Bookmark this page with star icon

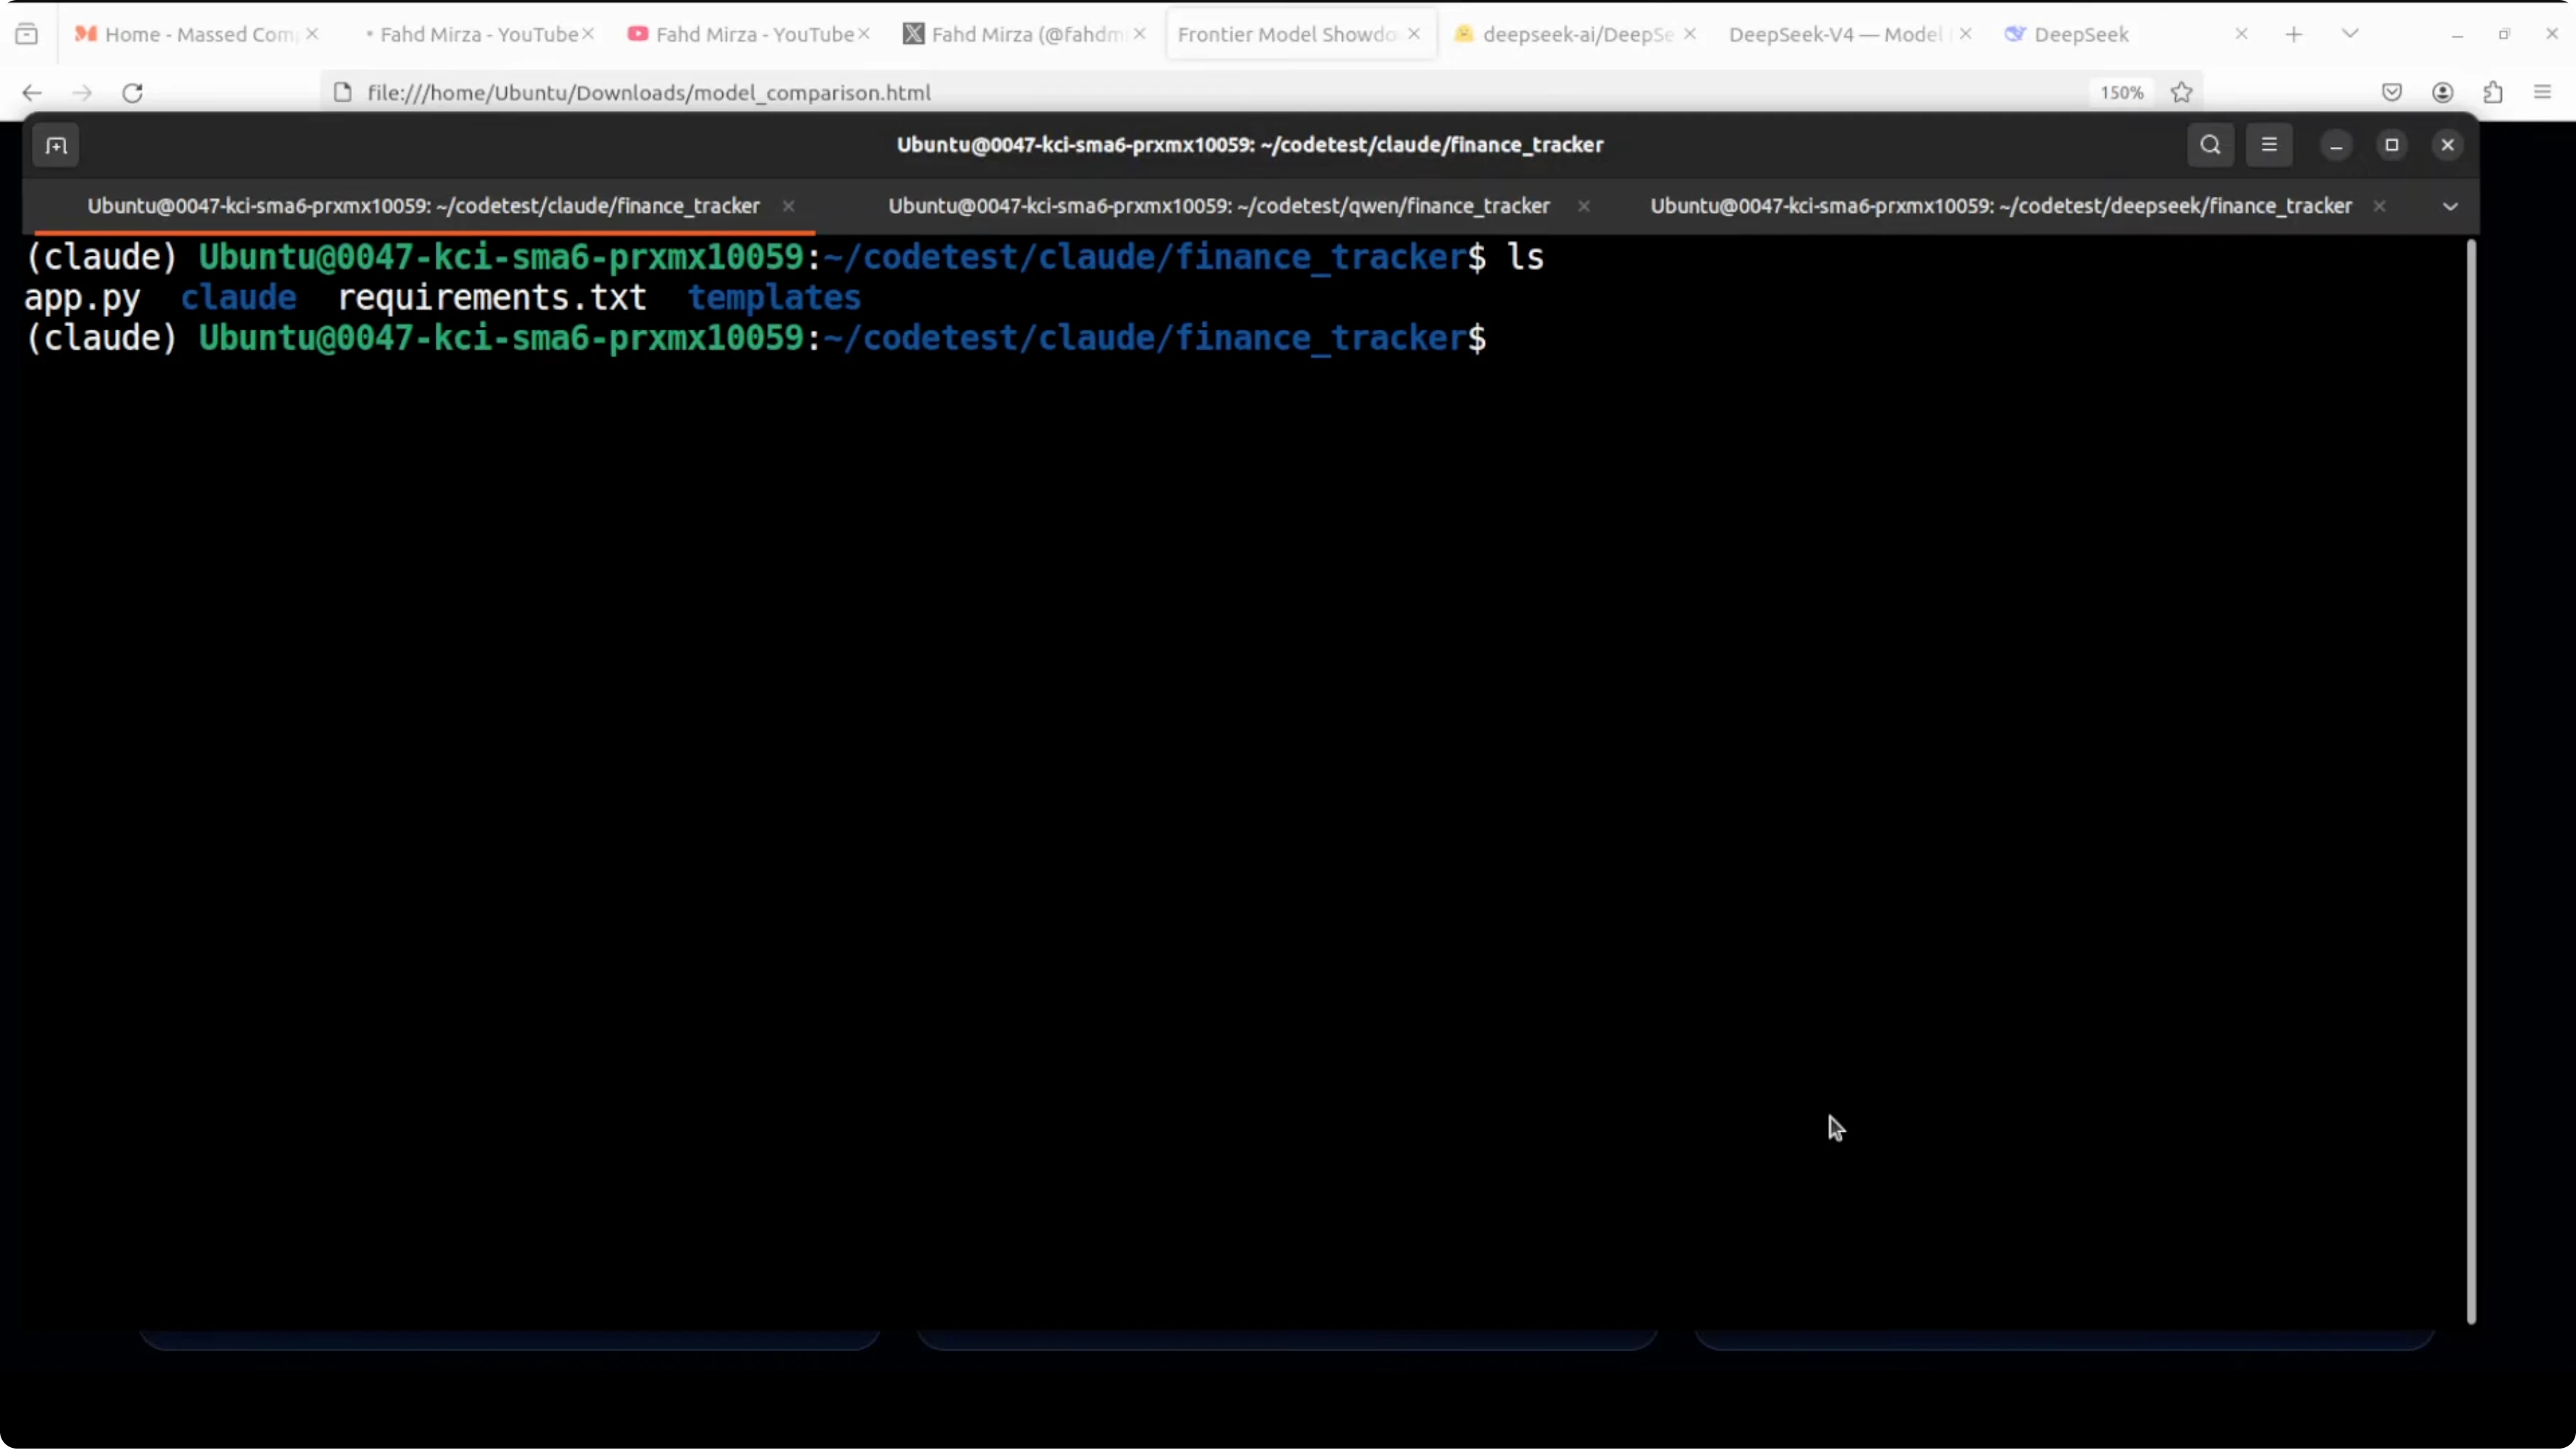pos(2182,93)
